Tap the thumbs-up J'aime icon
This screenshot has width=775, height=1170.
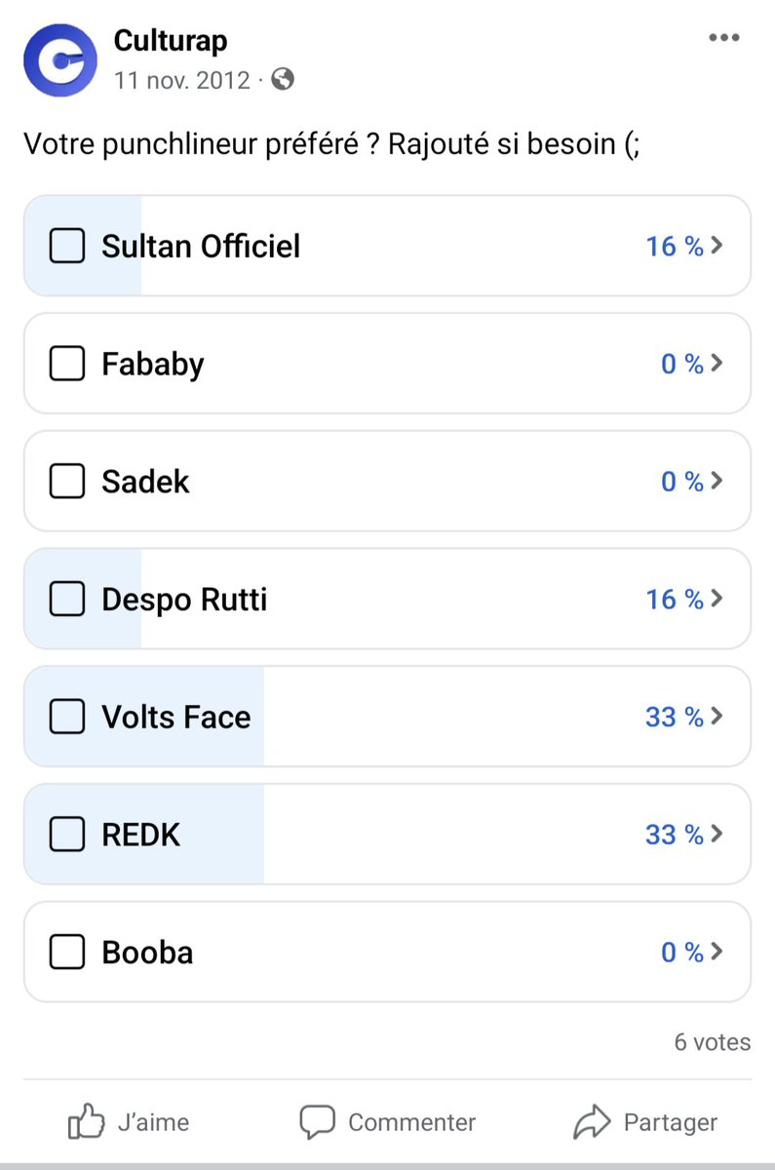[86, 1123]
